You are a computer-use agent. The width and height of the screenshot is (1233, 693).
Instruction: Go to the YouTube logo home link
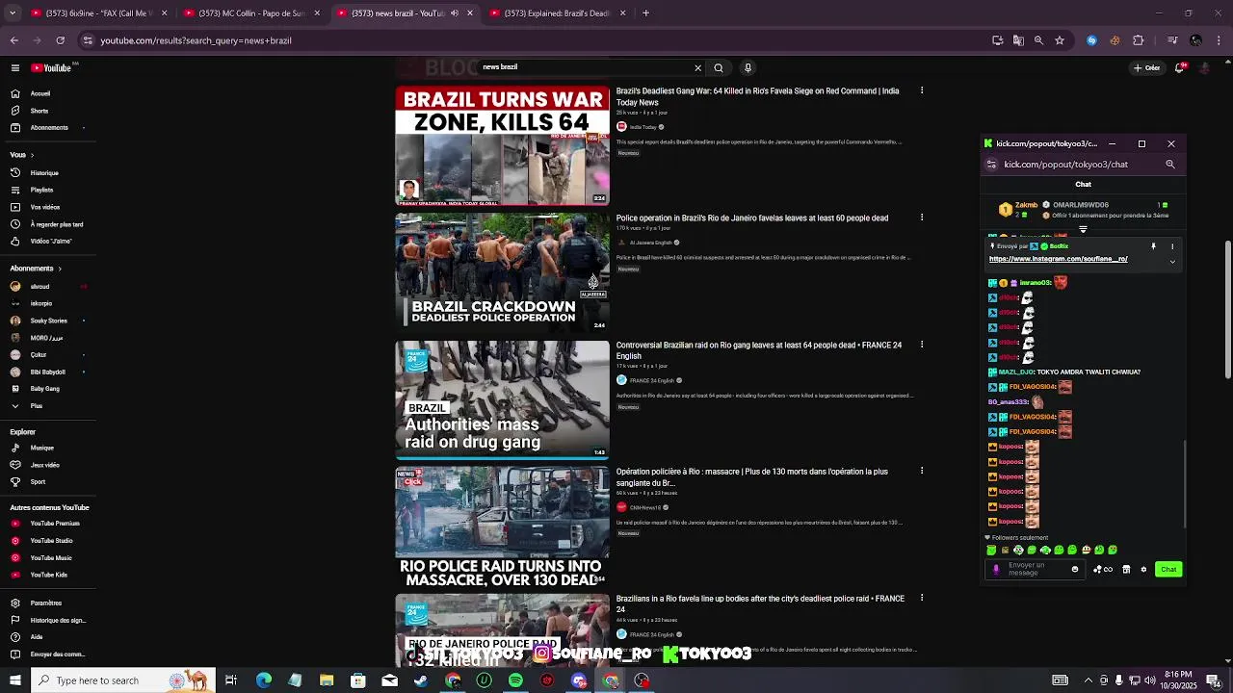pyautogui.click(x=51, y=67)
